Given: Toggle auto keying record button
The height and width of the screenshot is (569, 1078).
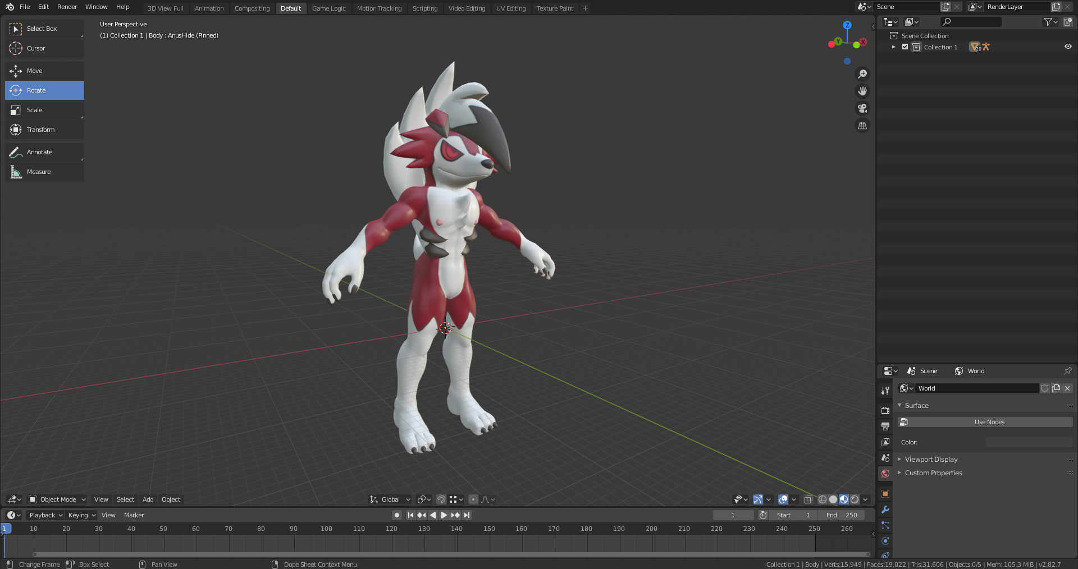Looking at the screenshot, I should (x=397, y=515).
